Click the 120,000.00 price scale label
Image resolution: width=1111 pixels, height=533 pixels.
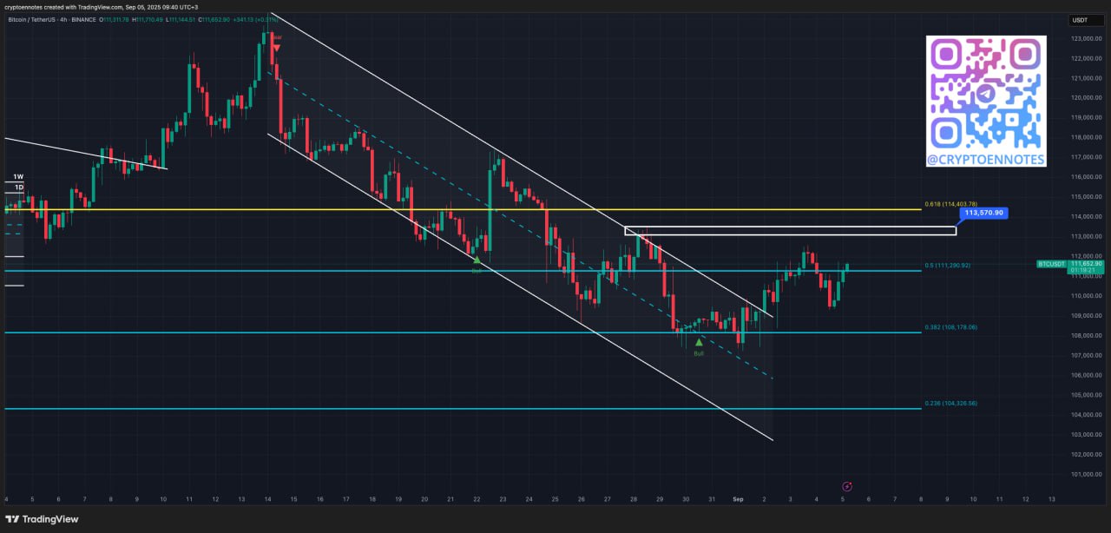pyautogui.click(x=1086, y=98)
